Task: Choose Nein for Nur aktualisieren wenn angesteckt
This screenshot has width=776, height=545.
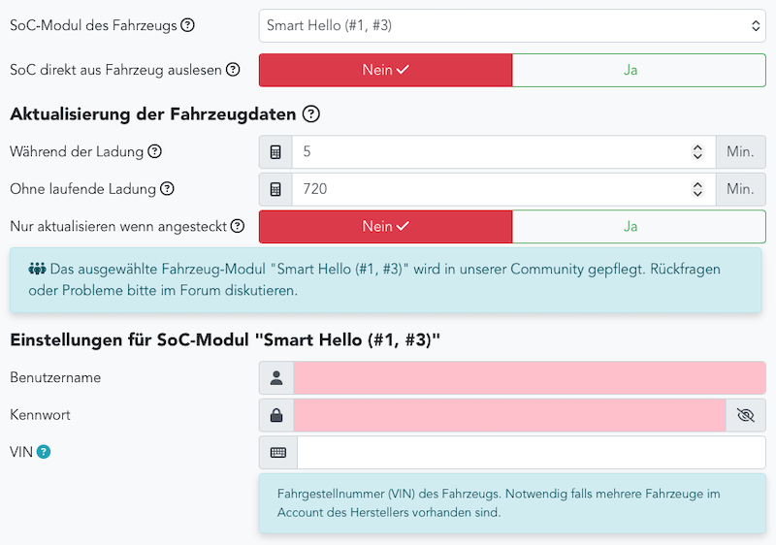Action: [385, 227]
